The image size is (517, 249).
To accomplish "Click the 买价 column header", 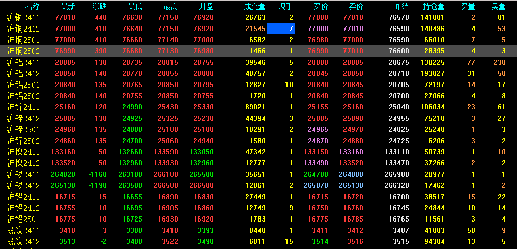I will click(x=321, y=6).
